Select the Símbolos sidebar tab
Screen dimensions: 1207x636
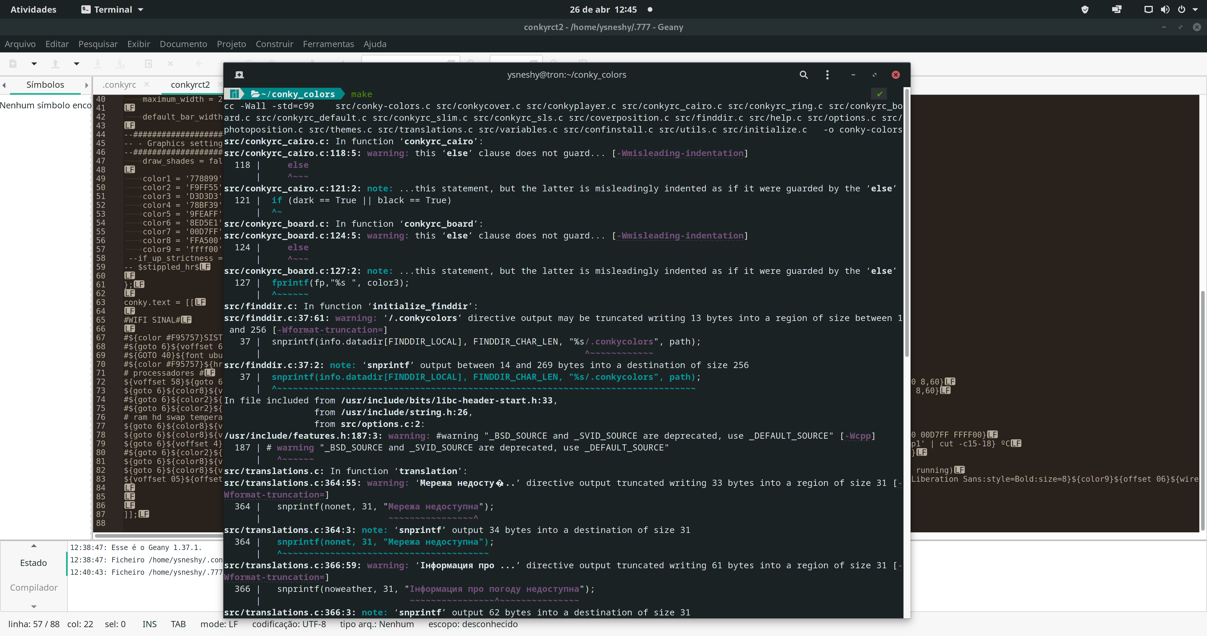pos(45,85)
